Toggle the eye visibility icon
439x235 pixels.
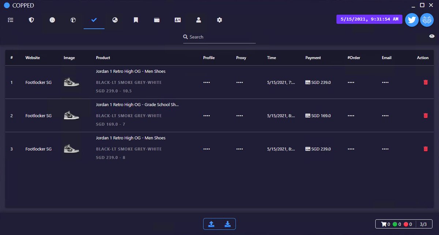pyautogui.click(x=432, y=36)
